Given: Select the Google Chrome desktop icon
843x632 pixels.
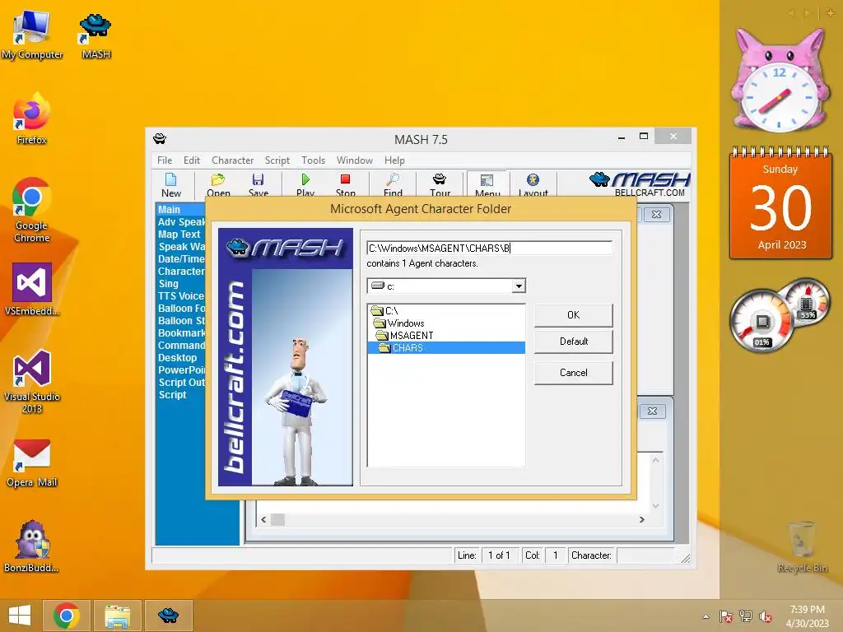Looking at the screenshot, I should coord(32,210).
